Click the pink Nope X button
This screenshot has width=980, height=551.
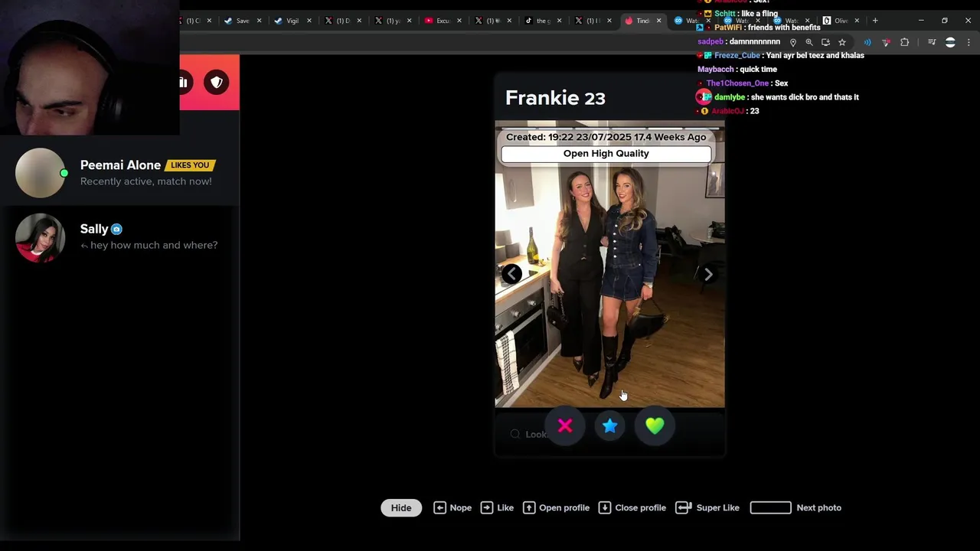[565, 425]
